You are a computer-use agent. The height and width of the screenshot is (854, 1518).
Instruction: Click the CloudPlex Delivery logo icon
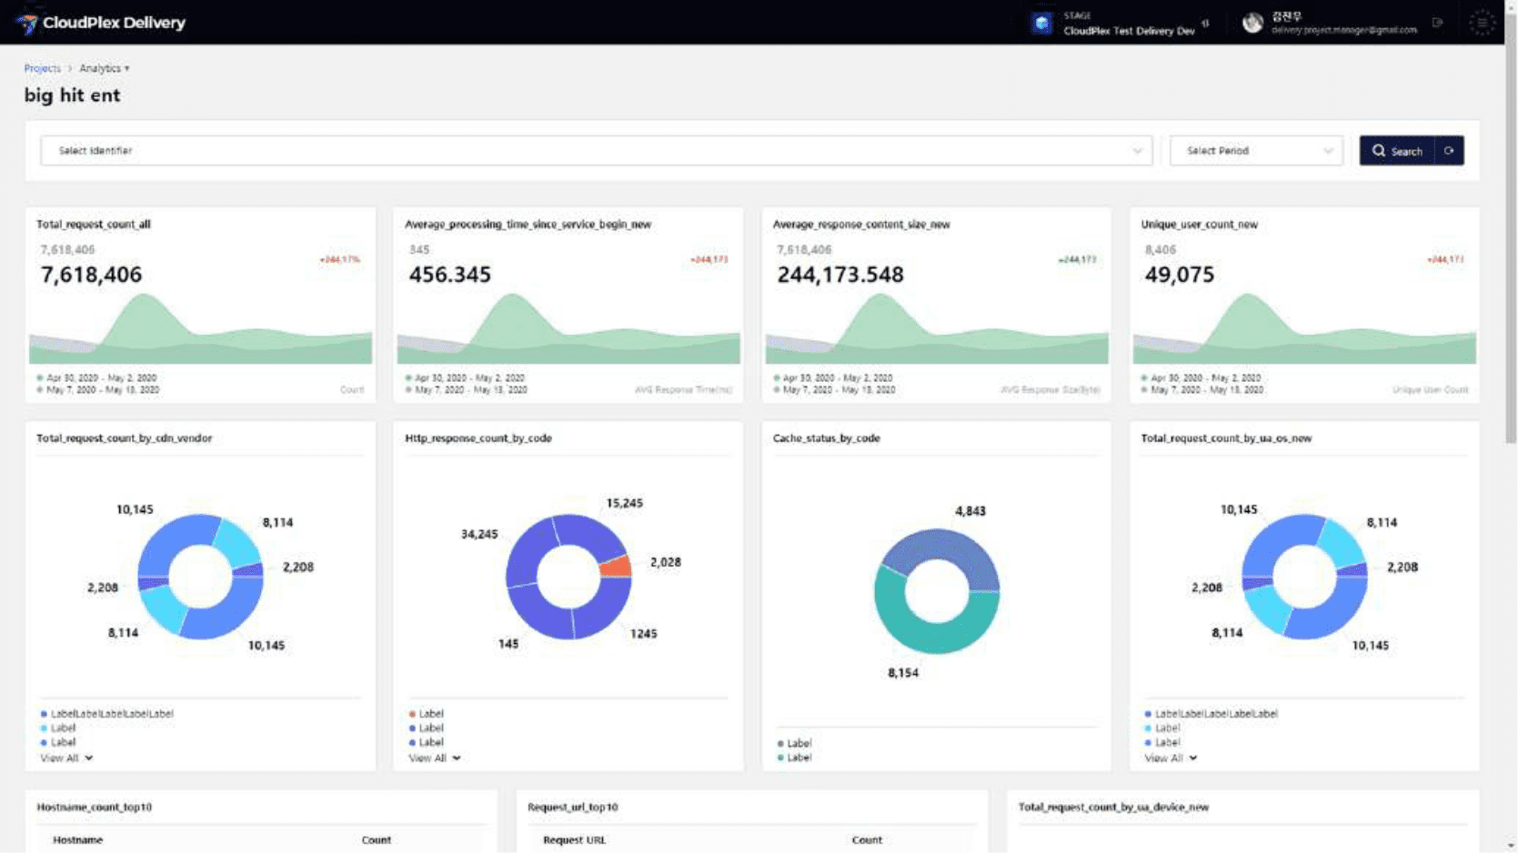click(x=27, y=23)
